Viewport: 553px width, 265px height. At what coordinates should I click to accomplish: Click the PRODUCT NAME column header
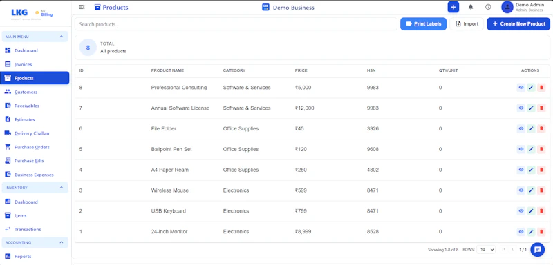click(167, 70)
